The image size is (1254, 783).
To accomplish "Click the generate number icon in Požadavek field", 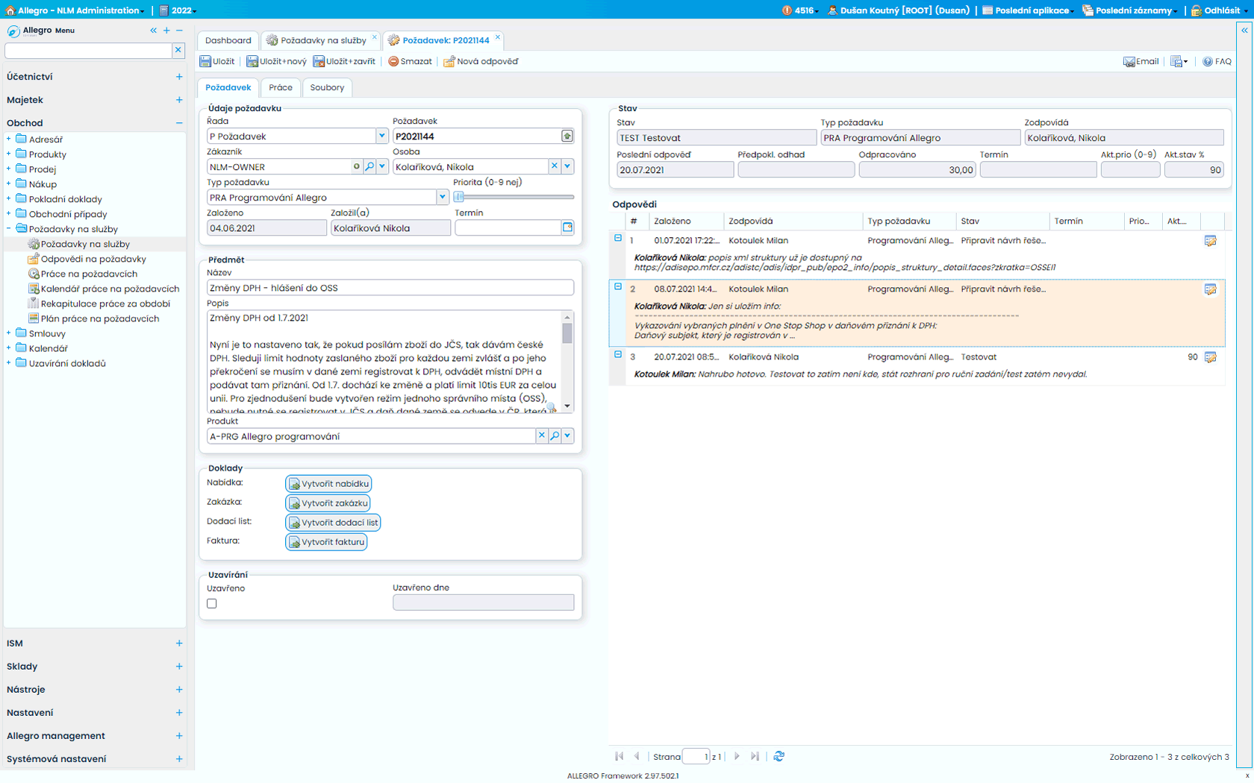I will tap(567, 136).
